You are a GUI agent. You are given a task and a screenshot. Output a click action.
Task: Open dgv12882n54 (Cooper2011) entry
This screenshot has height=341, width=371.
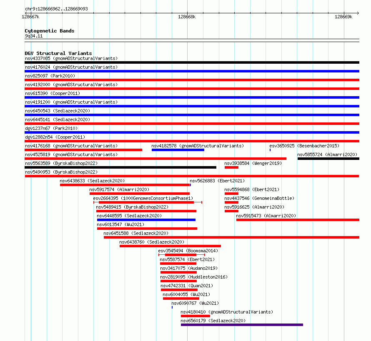tap(55, 137)
